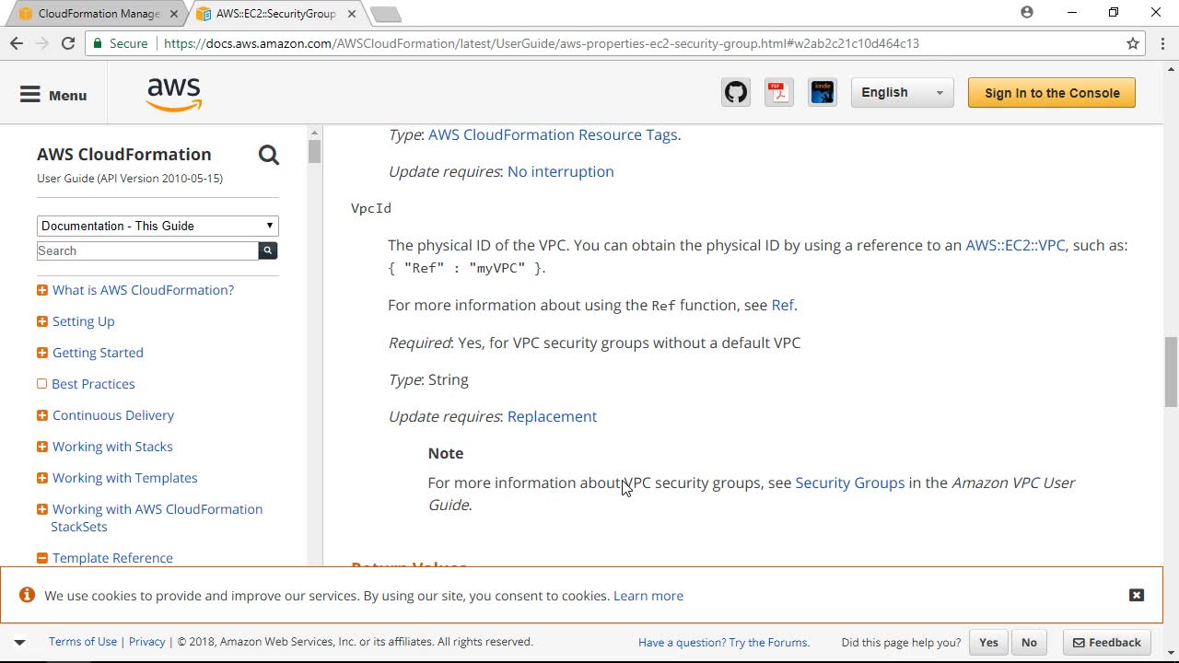Screen dimensions: 1179x663
Task: Click Yes for page helpfulness
Action: [988, 643]
